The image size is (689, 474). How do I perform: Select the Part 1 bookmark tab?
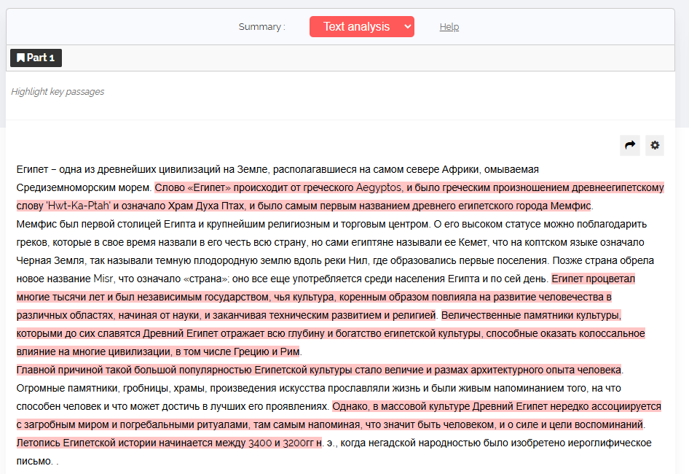36,58
